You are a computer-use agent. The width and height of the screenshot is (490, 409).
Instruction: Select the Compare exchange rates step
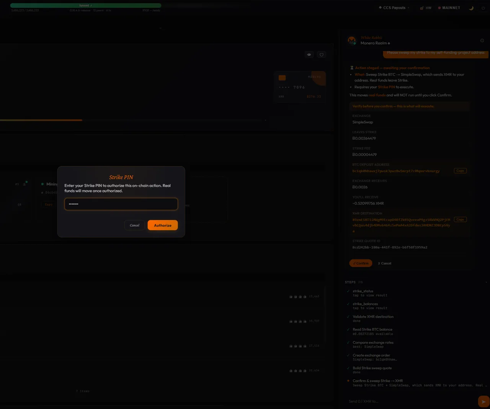pyautogui.click(x=373, y=344)
